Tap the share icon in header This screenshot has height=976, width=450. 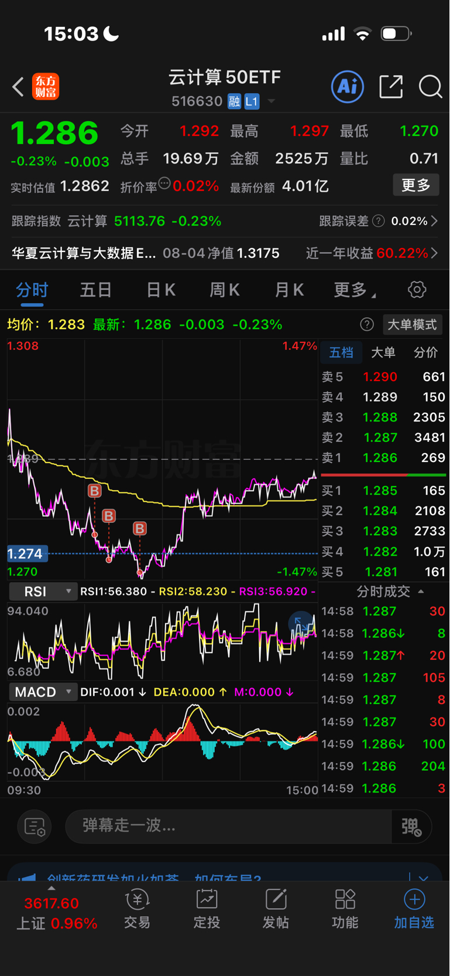(391, 87)
